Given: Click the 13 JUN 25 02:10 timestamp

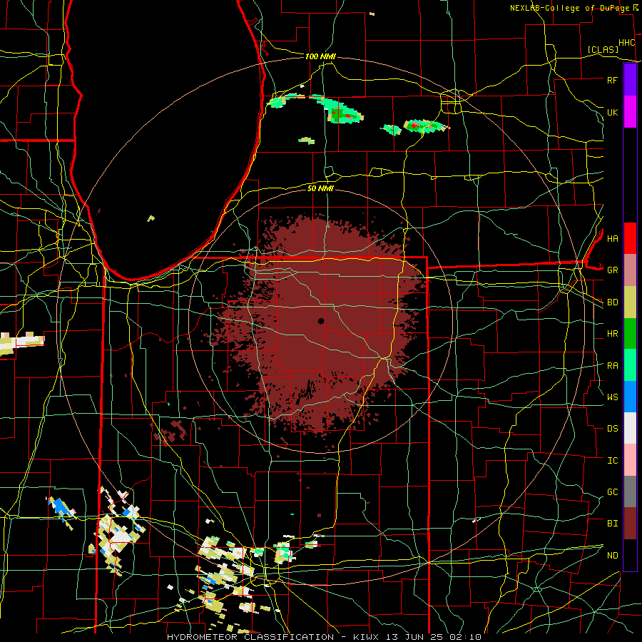Looking at the screenshot, I should (433, 637).
